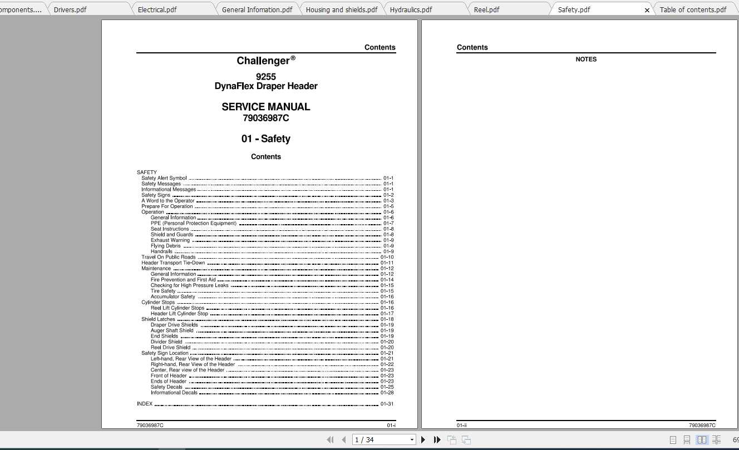The width and height of the screenshot is (739, 450).
Task: Select the Shield and Guards line
Action: click(272, 234)
